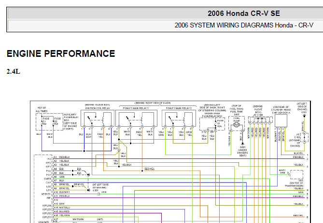Click the "FUEL PUMP" label

237,119
